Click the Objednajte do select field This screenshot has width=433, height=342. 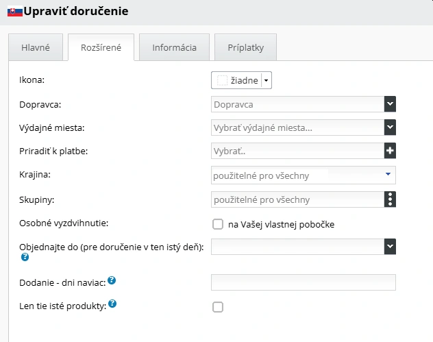[x=297, y=247]
